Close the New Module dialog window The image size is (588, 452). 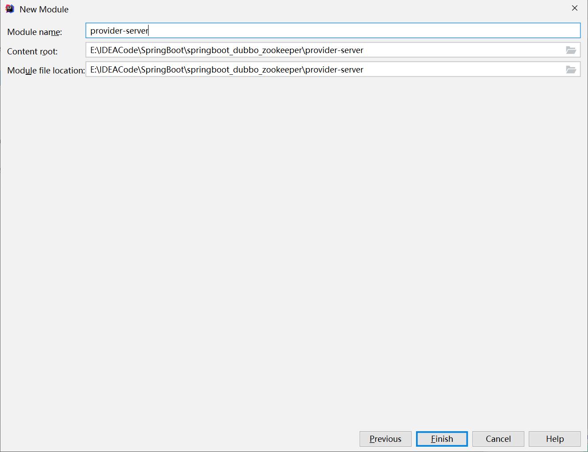point(575,8)
